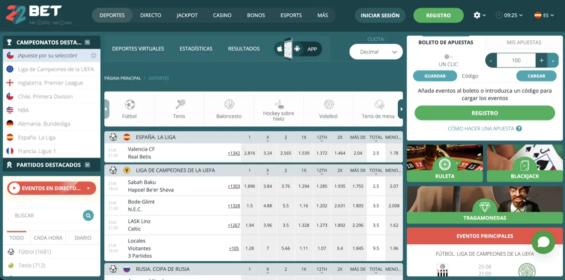Click the help icon beside Cómo hacer una apuesta
This screenshot has height=280, width=565.
click(519, 129)
